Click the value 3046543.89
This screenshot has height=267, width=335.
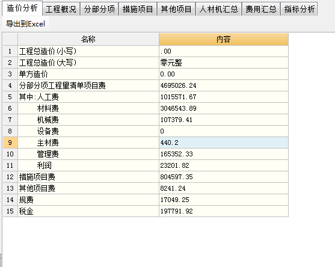[224, 108]
